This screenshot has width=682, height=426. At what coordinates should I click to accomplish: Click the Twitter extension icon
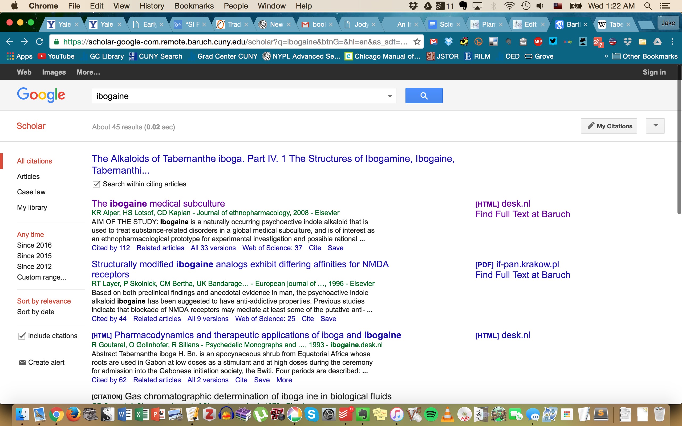(x=553, y=42)
